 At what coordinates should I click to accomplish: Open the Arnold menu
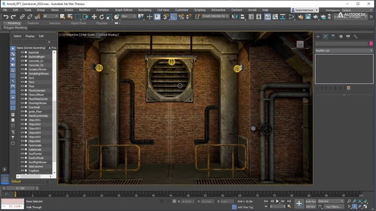[252, 10]
